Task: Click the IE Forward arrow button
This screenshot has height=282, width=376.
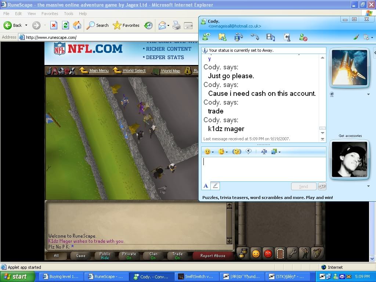Action: 36,25
